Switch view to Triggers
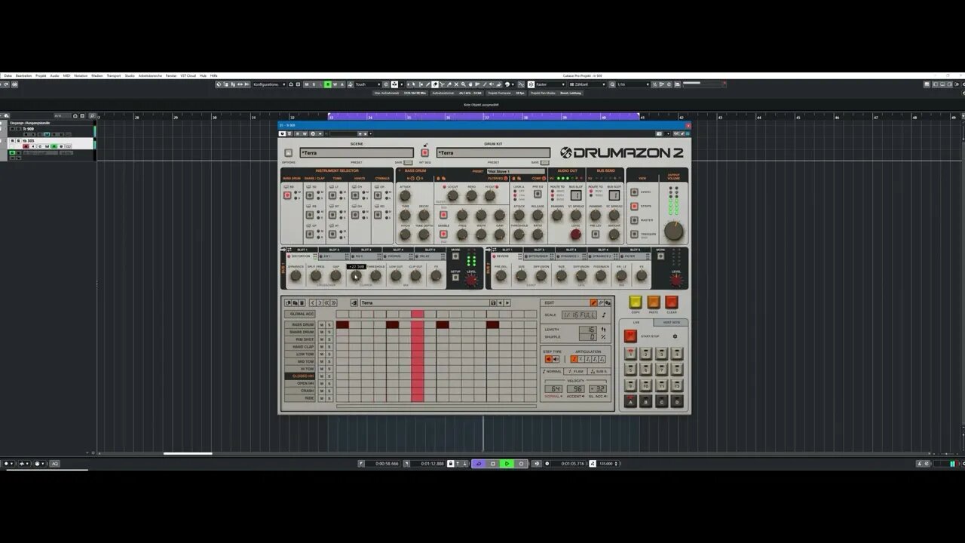The image size is (965, 543). point(633,234)
